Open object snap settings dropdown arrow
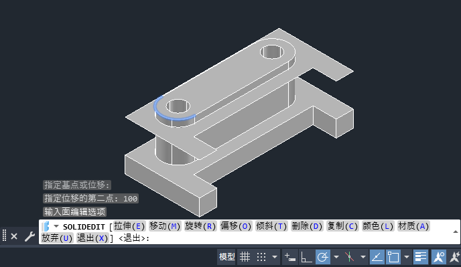Viewport: 461px width, 267px height. (407, 258)
